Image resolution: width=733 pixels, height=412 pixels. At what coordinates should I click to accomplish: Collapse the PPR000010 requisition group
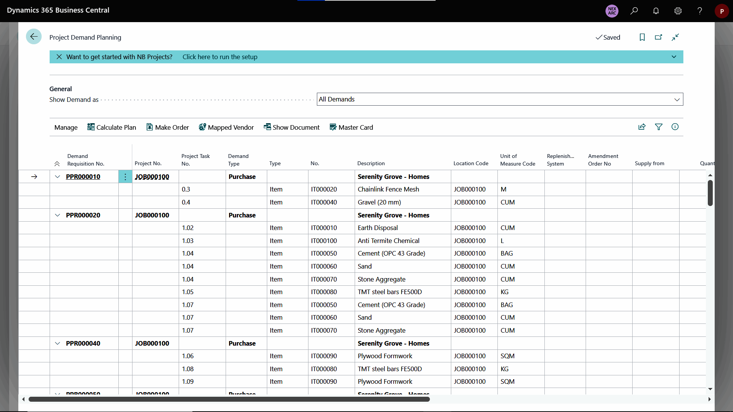(x=57, y=177)
